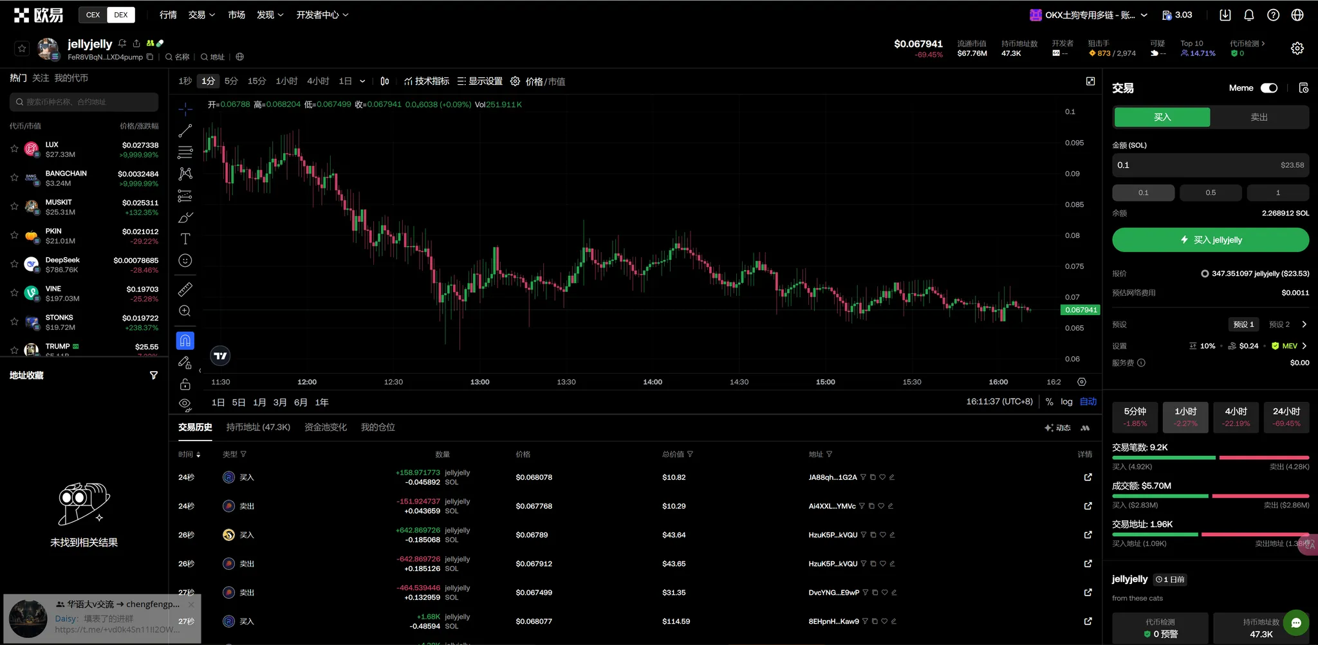Open external details for JA88qh...1G2A trade
The width and height of the screenshot is (1318, 645).
(x=1088, y=477)
